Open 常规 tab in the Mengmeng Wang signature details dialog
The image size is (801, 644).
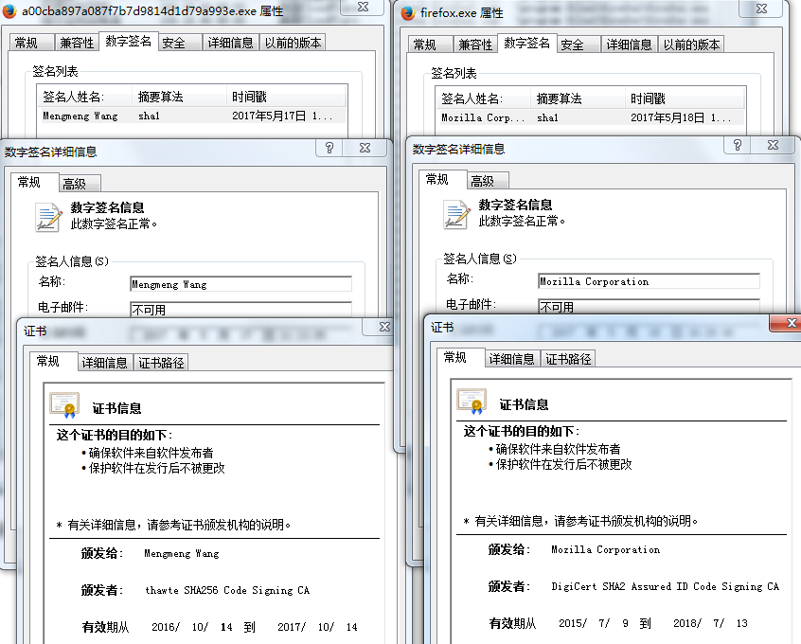point(34,183)
